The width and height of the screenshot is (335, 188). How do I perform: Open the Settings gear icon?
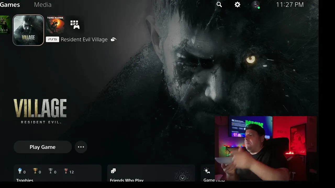coord(237,5)
